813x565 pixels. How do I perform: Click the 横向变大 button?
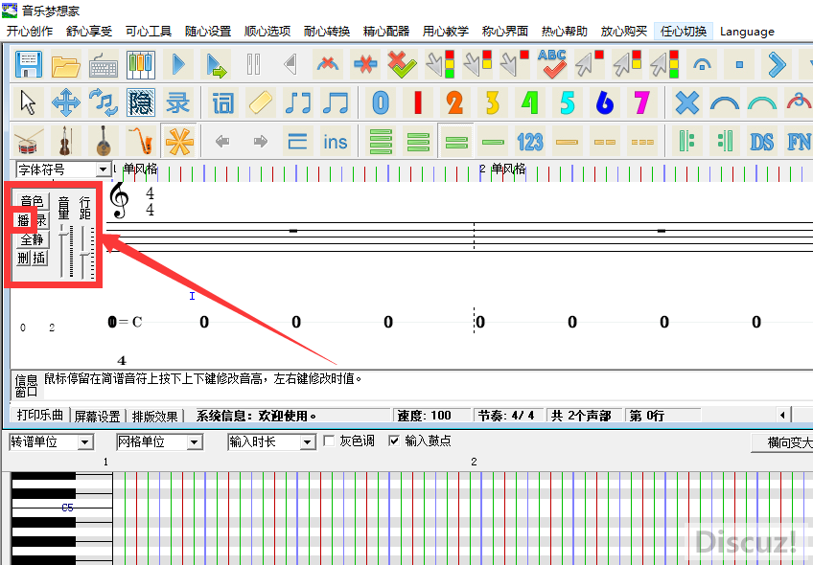point(782,442)
